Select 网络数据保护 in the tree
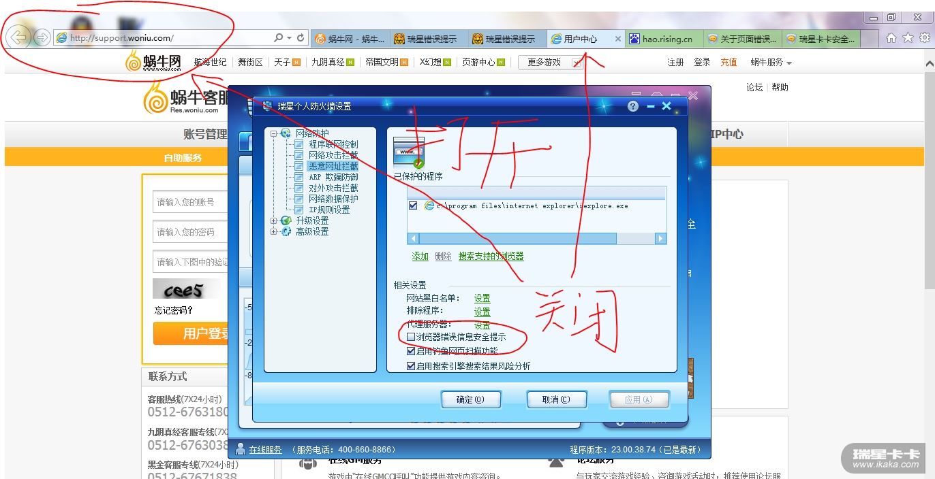Image resolution: width=935 pixels, height=479 pixels. (x=333, y=199)
